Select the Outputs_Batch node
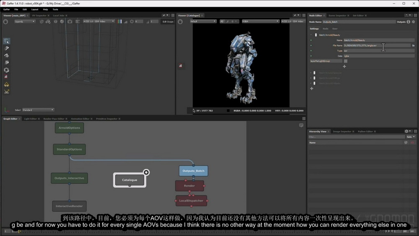The height and width of the screenshot is (236, 419). [x=194, y=171]
